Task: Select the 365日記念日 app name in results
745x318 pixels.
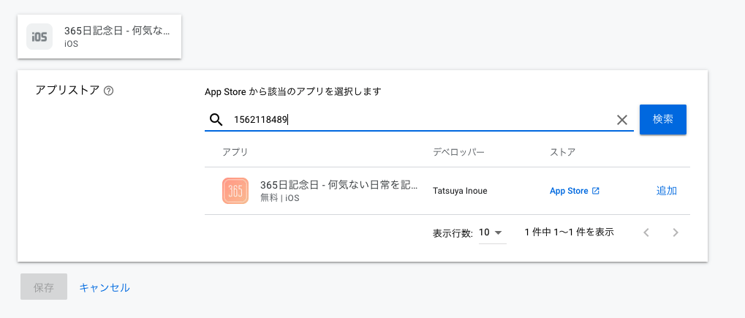Action: [339, 185]
